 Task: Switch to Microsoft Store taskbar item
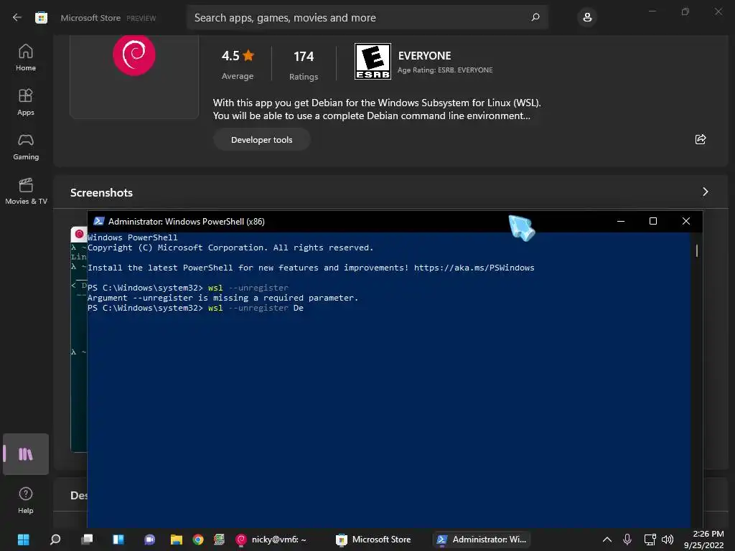373,540
